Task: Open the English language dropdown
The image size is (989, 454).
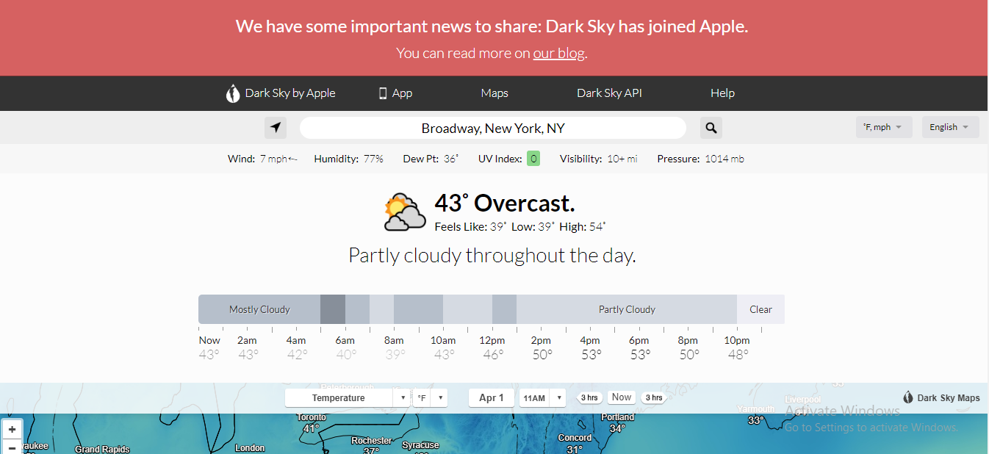Action: pos(950,127)
